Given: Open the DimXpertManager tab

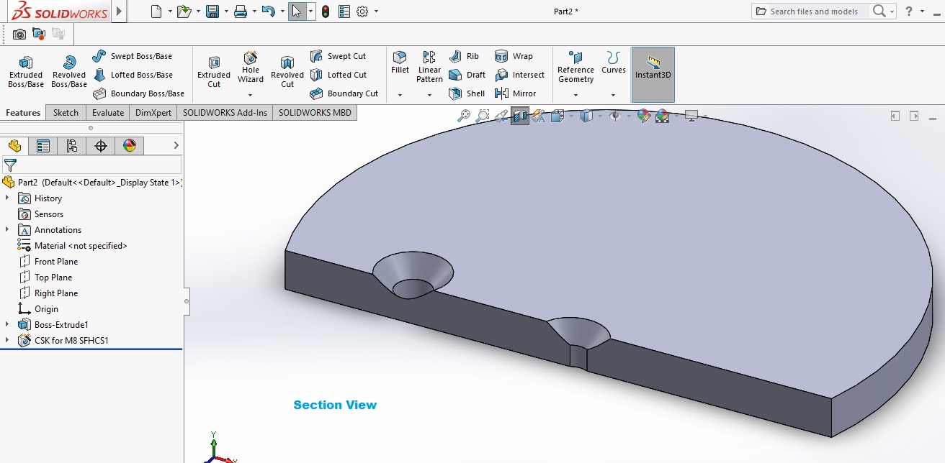Looking at the screenshot, I should pyautogui.click(x=101, y=146).
